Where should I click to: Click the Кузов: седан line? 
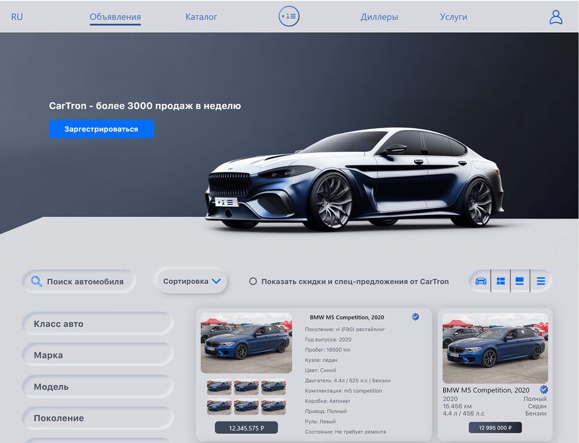[321, 360]
